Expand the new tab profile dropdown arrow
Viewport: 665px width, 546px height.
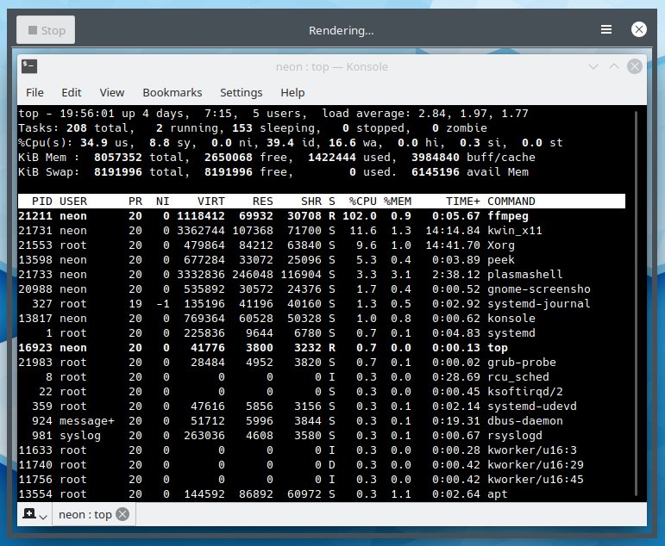pyautogui.click(x=43, y=517)
